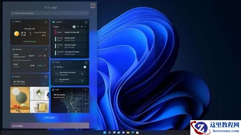Select date 16 in Calendar
Image resolution: width=241 pixels, height=135 pixels.
[82, 27]
